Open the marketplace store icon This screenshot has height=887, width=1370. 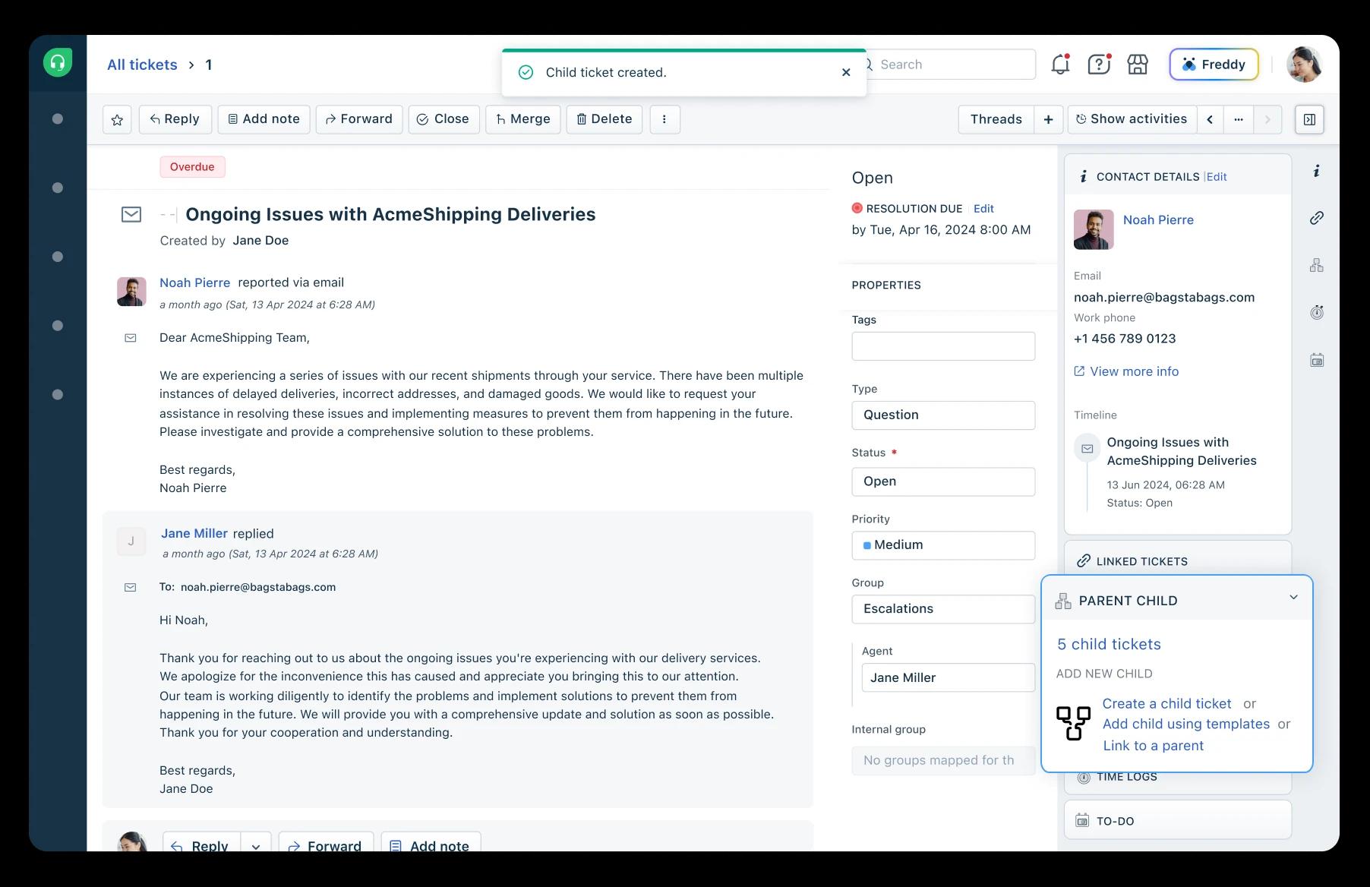tap(1138, 65)
